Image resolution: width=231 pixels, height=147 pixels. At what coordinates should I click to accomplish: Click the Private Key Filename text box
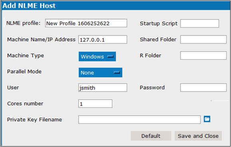[x=139, y=119]
